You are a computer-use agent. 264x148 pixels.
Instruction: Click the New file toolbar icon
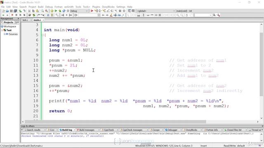tap(3, 11)
